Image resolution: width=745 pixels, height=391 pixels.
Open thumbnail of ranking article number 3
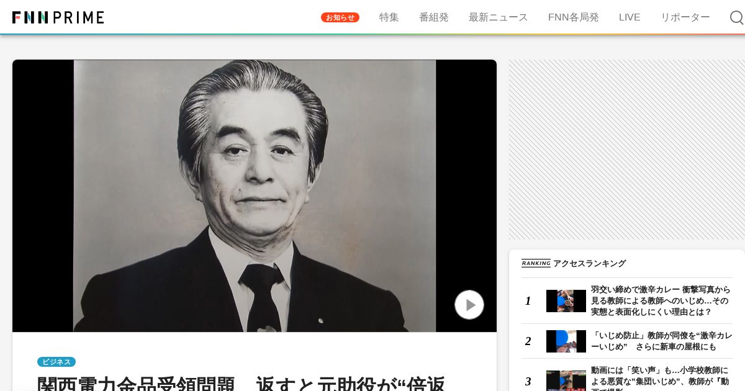click(566, 381)
